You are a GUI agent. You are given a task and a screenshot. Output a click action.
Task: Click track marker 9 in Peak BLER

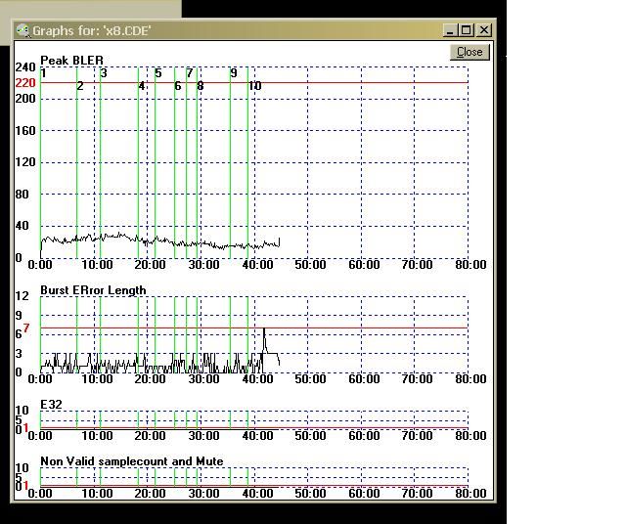(234, 73)
